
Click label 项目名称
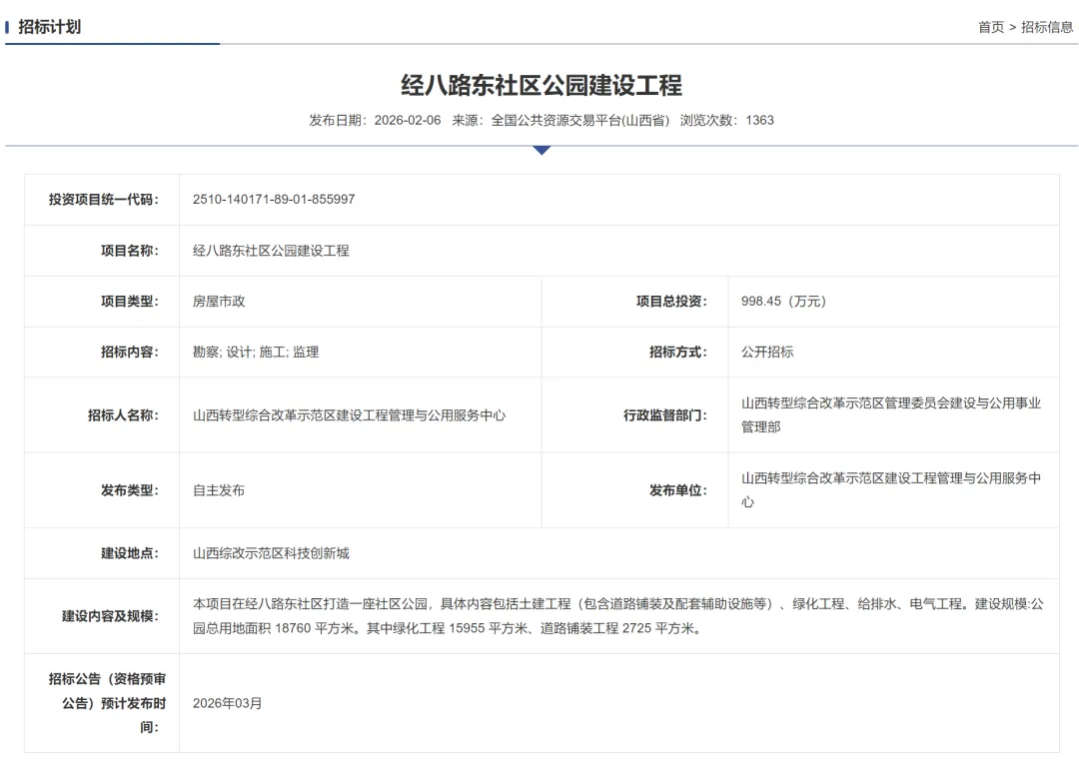pyautogui.click(x=129, y=251)
